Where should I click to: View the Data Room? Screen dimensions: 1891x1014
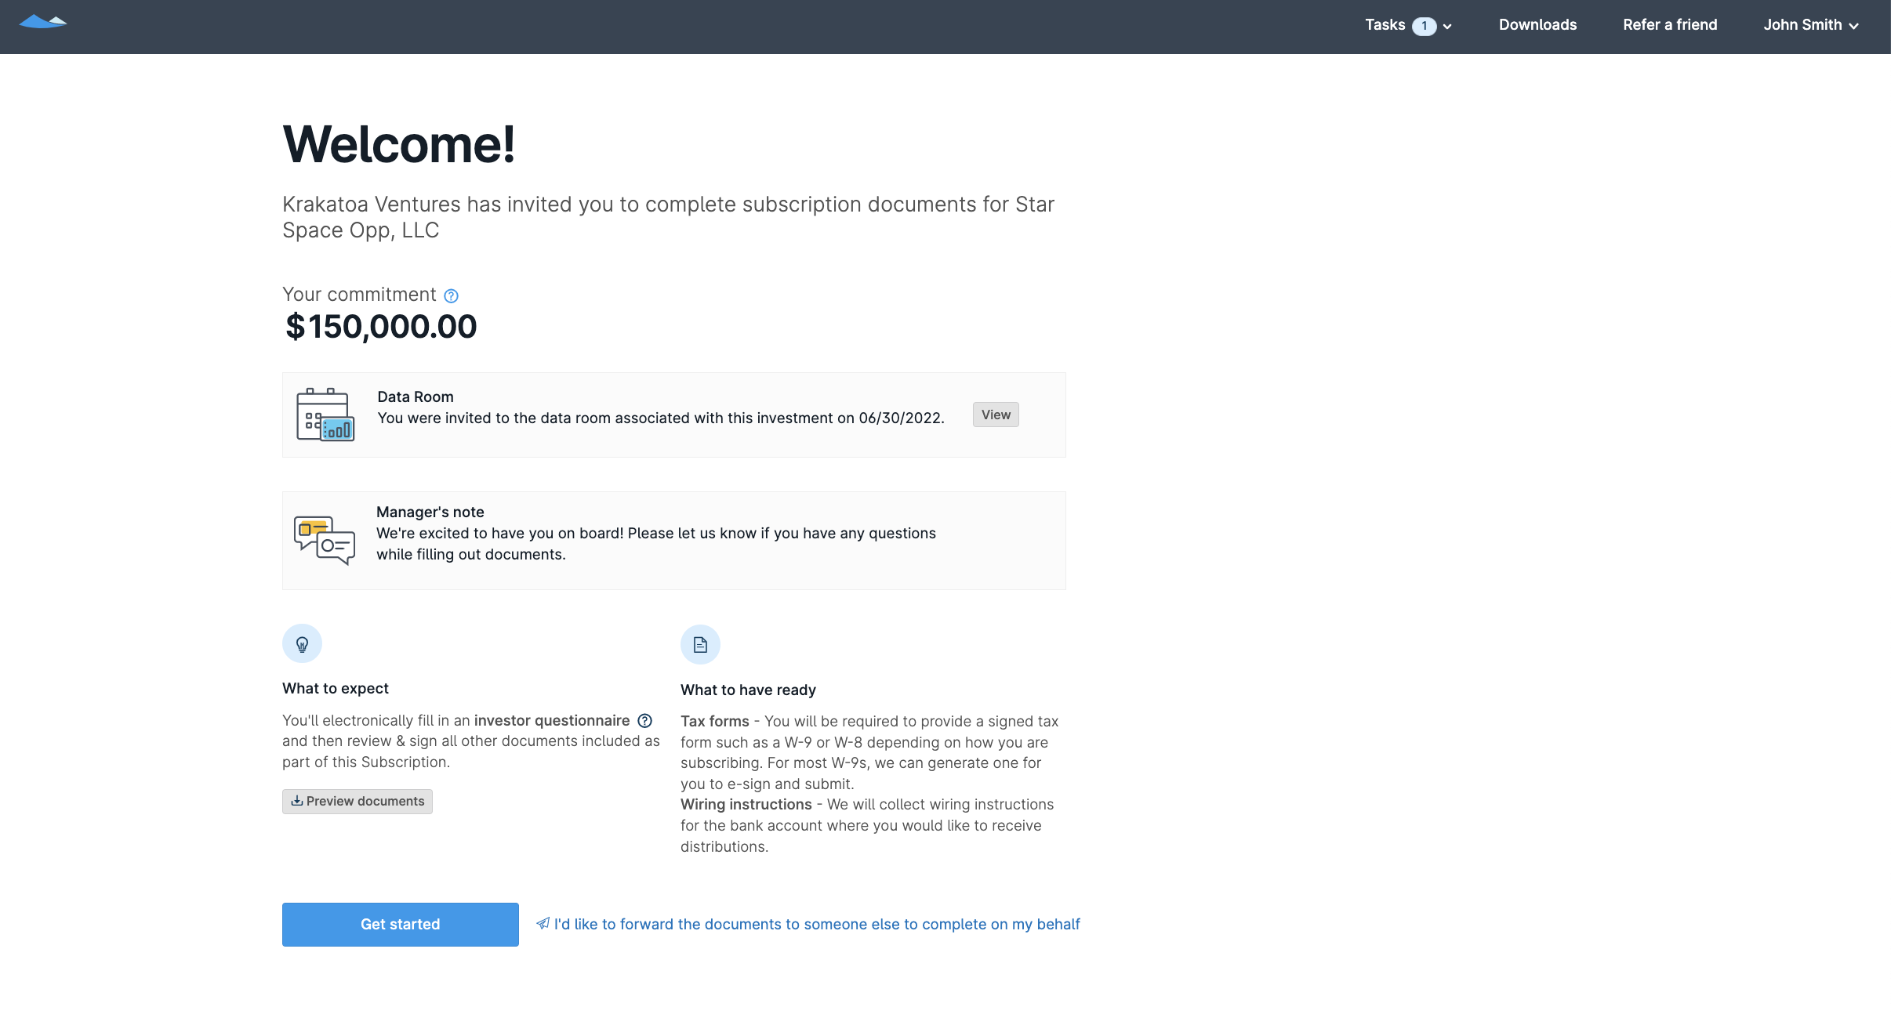pyautogui.click(x=994, y=414)
